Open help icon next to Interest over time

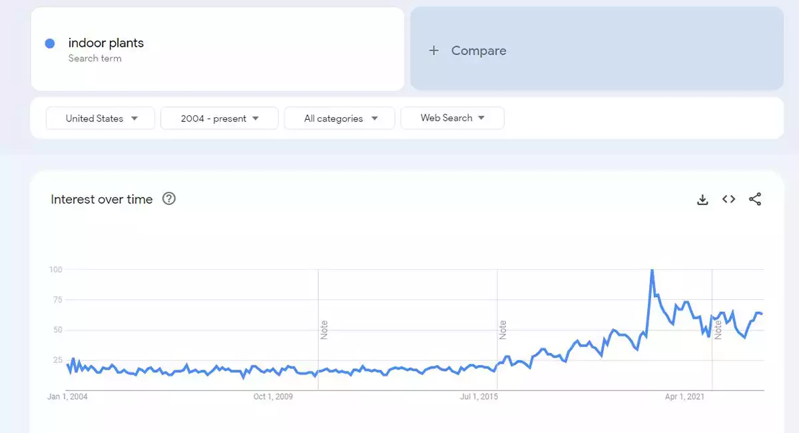click(169, 199)
